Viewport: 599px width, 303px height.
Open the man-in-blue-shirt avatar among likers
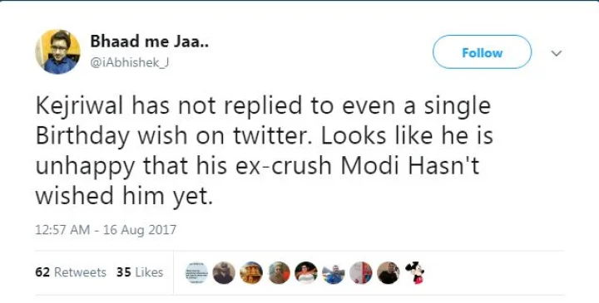(x=334, y=272)
